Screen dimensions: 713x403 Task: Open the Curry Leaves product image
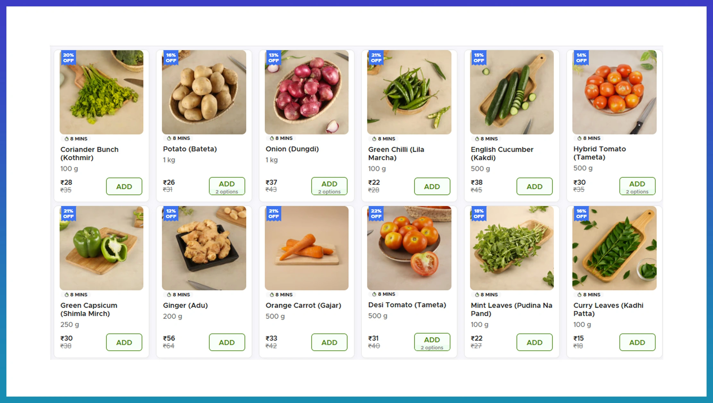point(614,248)
